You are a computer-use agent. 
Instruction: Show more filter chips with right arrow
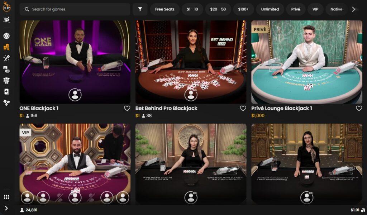[x=354, y=9]
